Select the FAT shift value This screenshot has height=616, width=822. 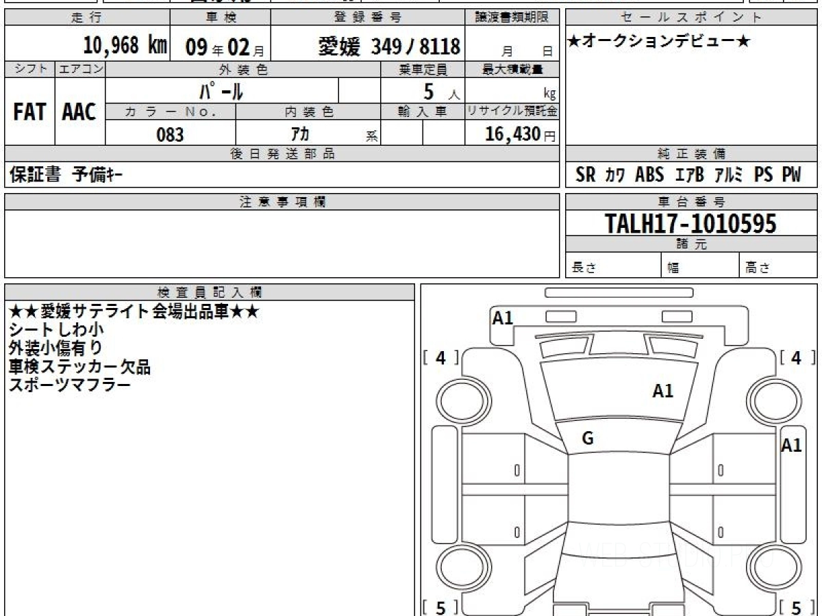pyautogui.click(x=29, y=112)
